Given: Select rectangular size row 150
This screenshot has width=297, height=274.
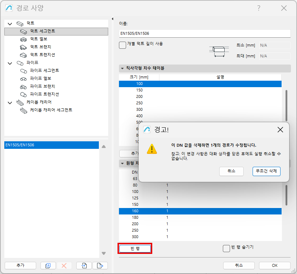Looking at the screenshot, I should (200, 90).
